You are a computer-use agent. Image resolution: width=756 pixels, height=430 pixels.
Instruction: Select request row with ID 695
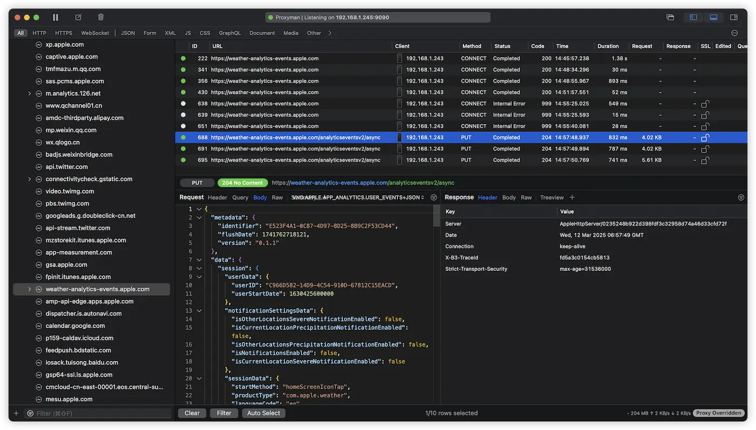(x=461, y=160)
